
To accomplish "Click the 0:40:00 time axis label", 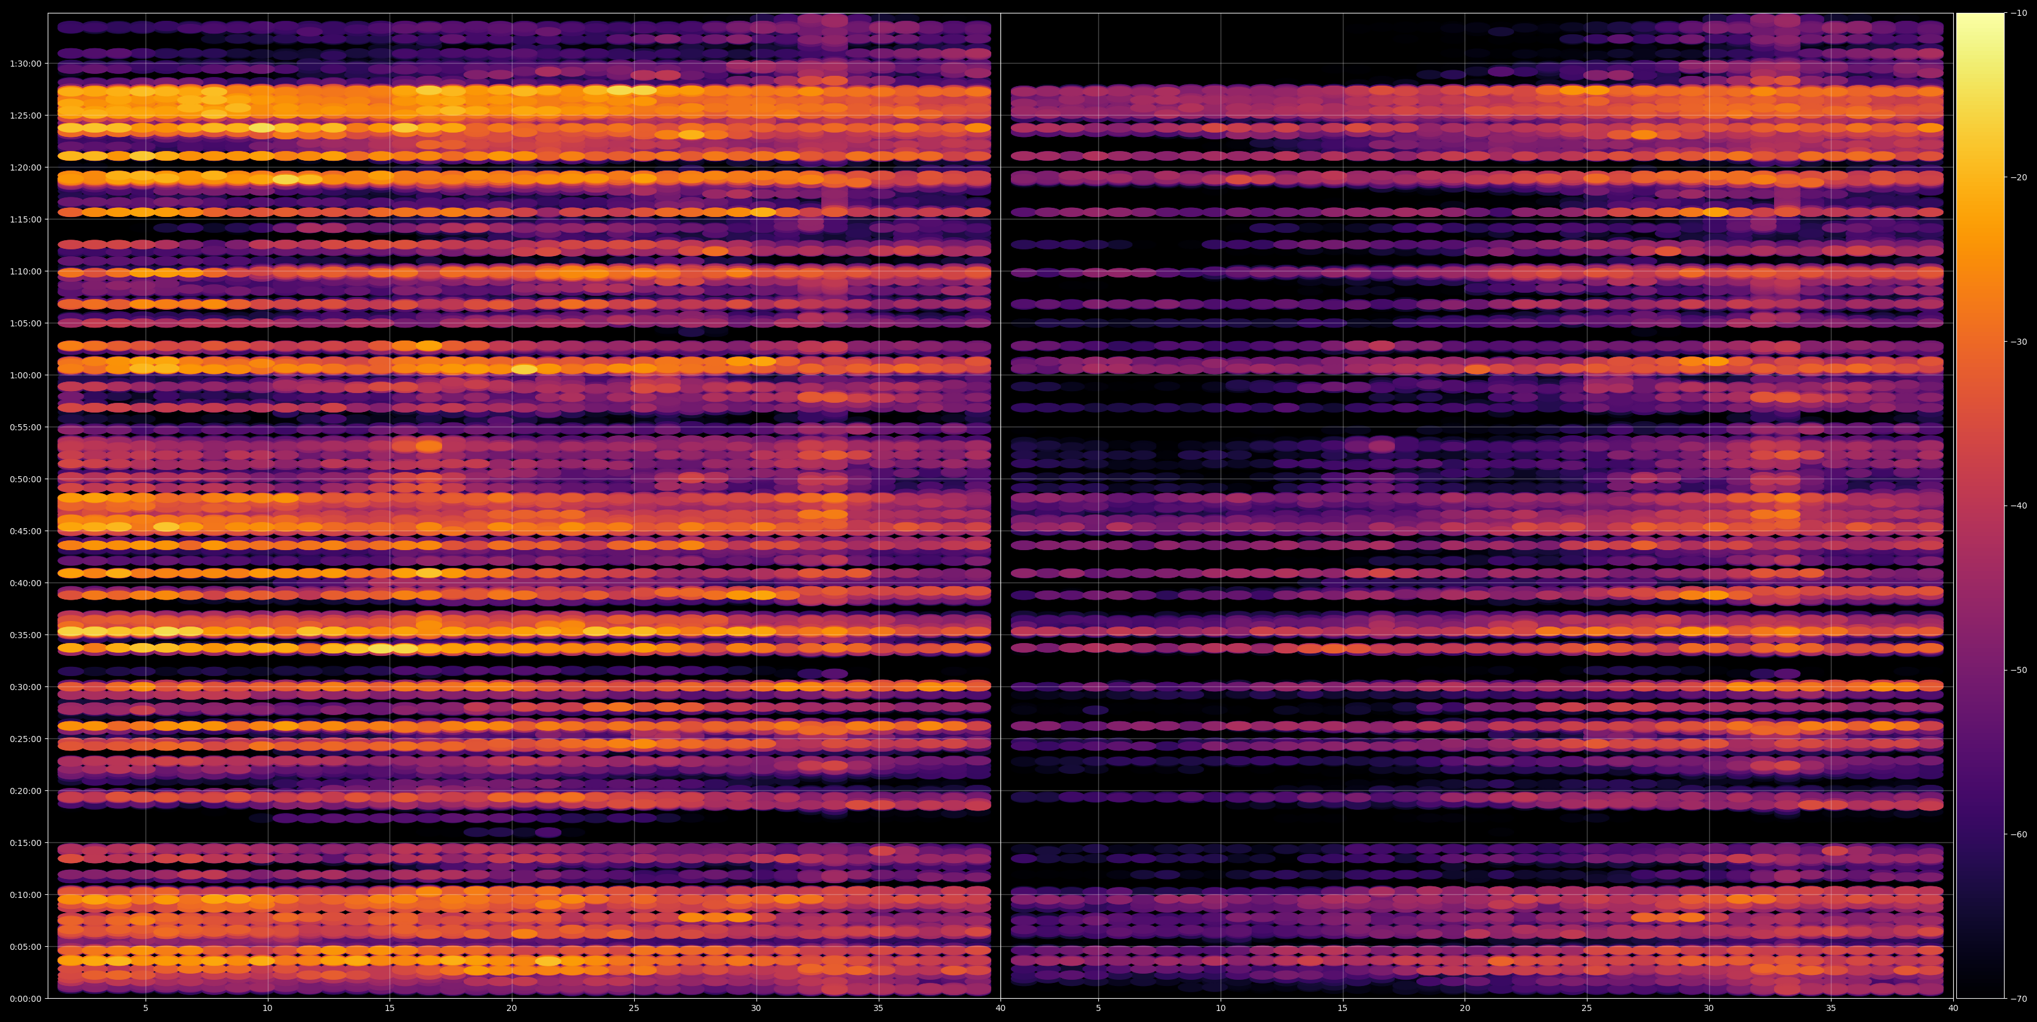I will 25,583.
